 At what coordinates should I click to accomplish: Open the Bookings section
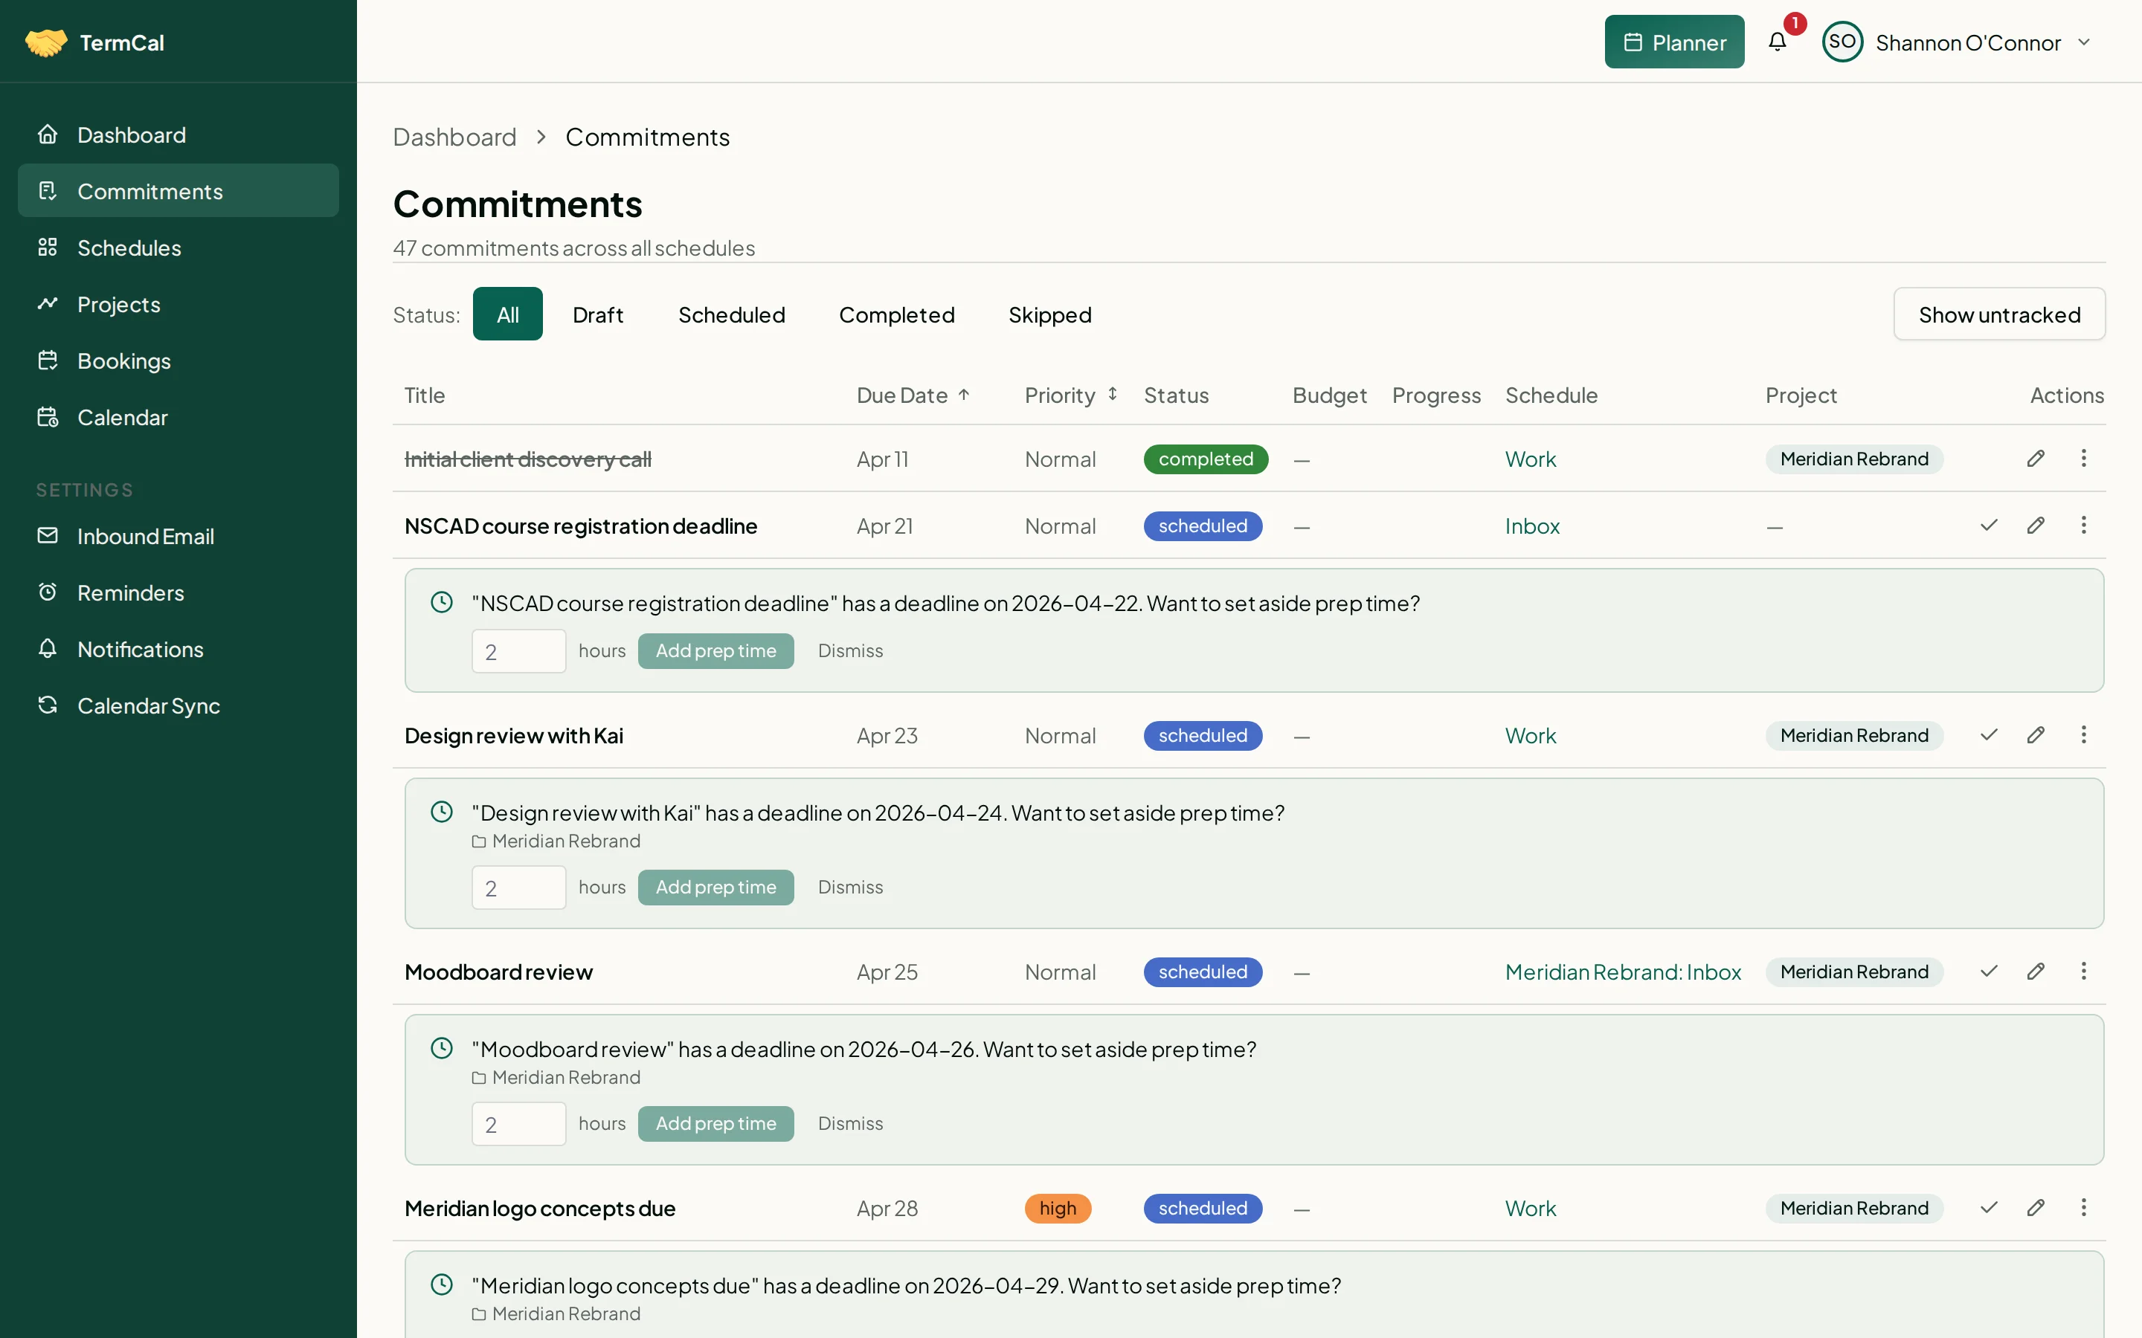tap(124, 361)
